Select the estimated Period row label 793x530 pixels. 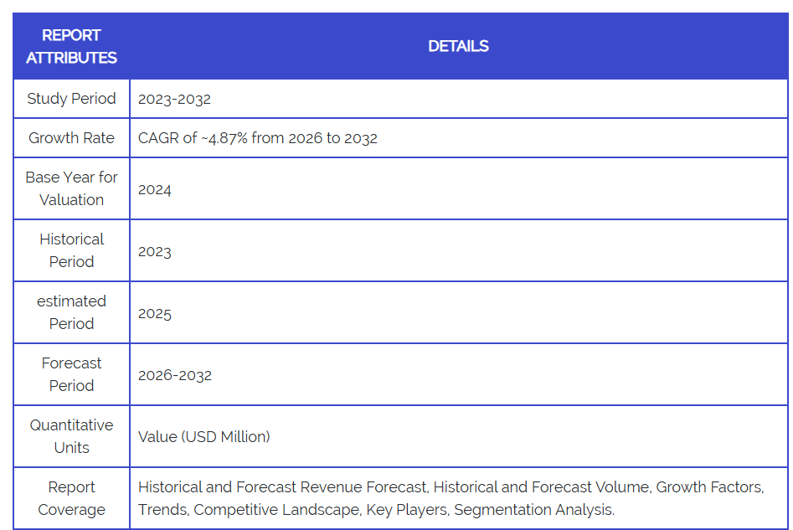[71, 312]
